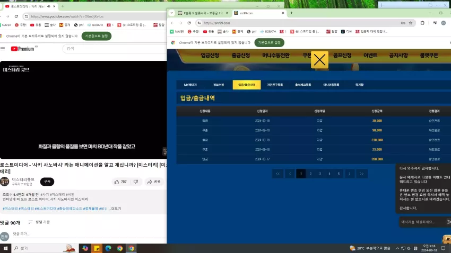Bookmark snr99.com with the star icon
This screenshot has width=451, height=253.
(x=411, y=23)
